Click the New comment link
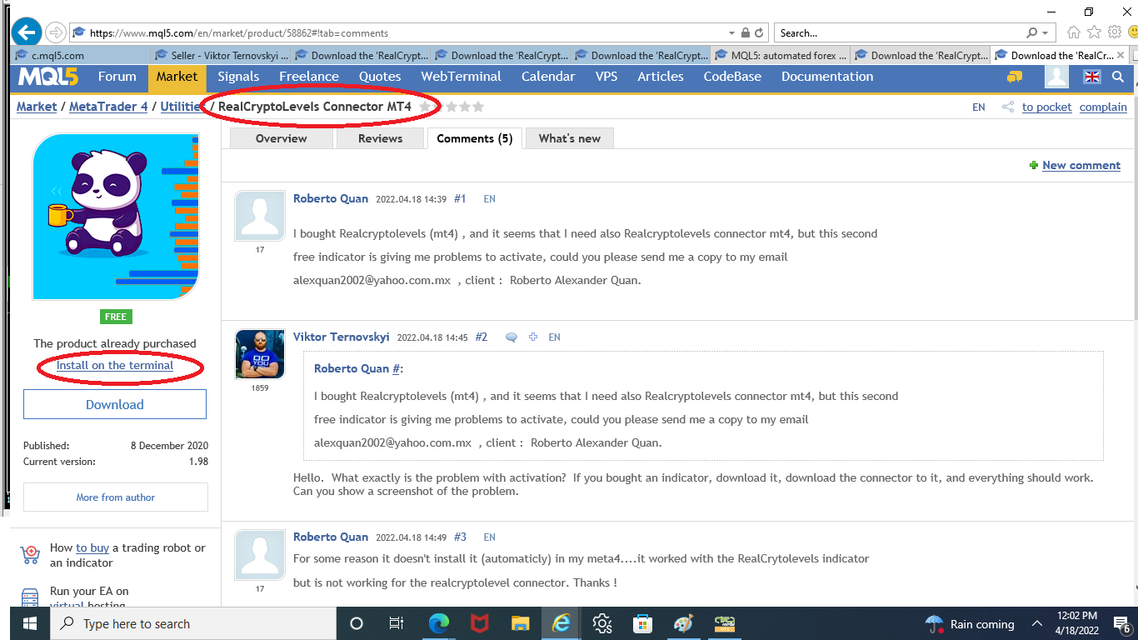The width and height of the screenshot is (1138, 640). coord(1081,165)
